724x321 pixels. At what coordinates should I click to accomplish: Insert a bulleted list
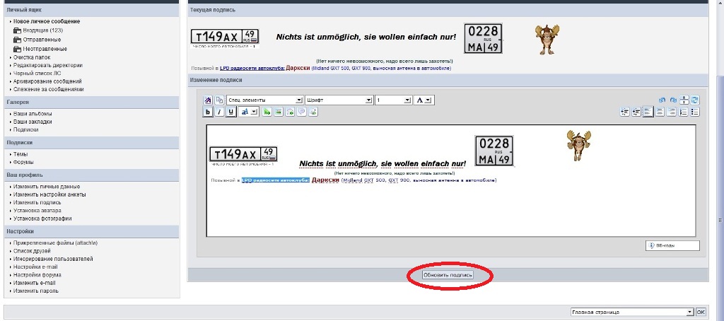point(695,112)
